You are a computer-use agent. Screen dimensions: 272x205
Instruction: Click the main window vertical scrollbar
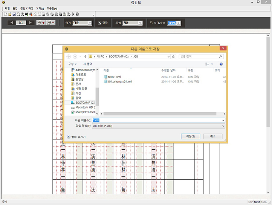point(268,82)
